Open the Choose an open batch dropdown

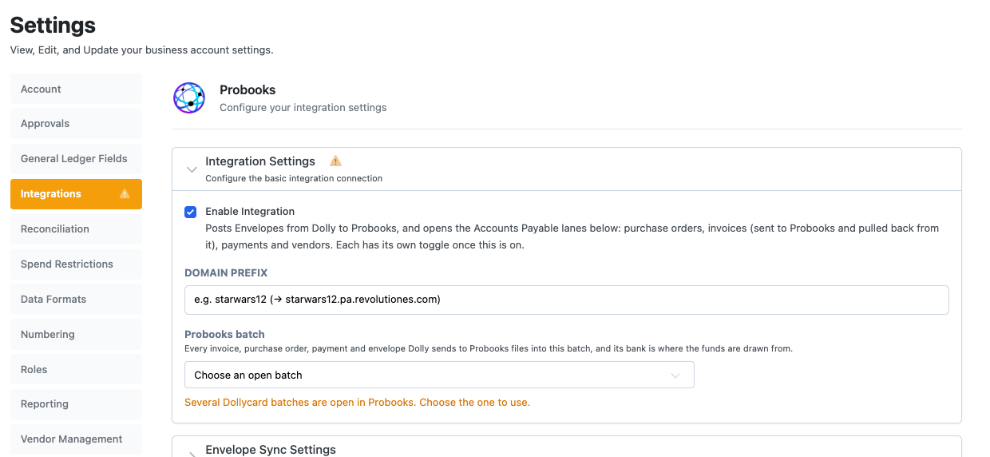pos(439,375)
